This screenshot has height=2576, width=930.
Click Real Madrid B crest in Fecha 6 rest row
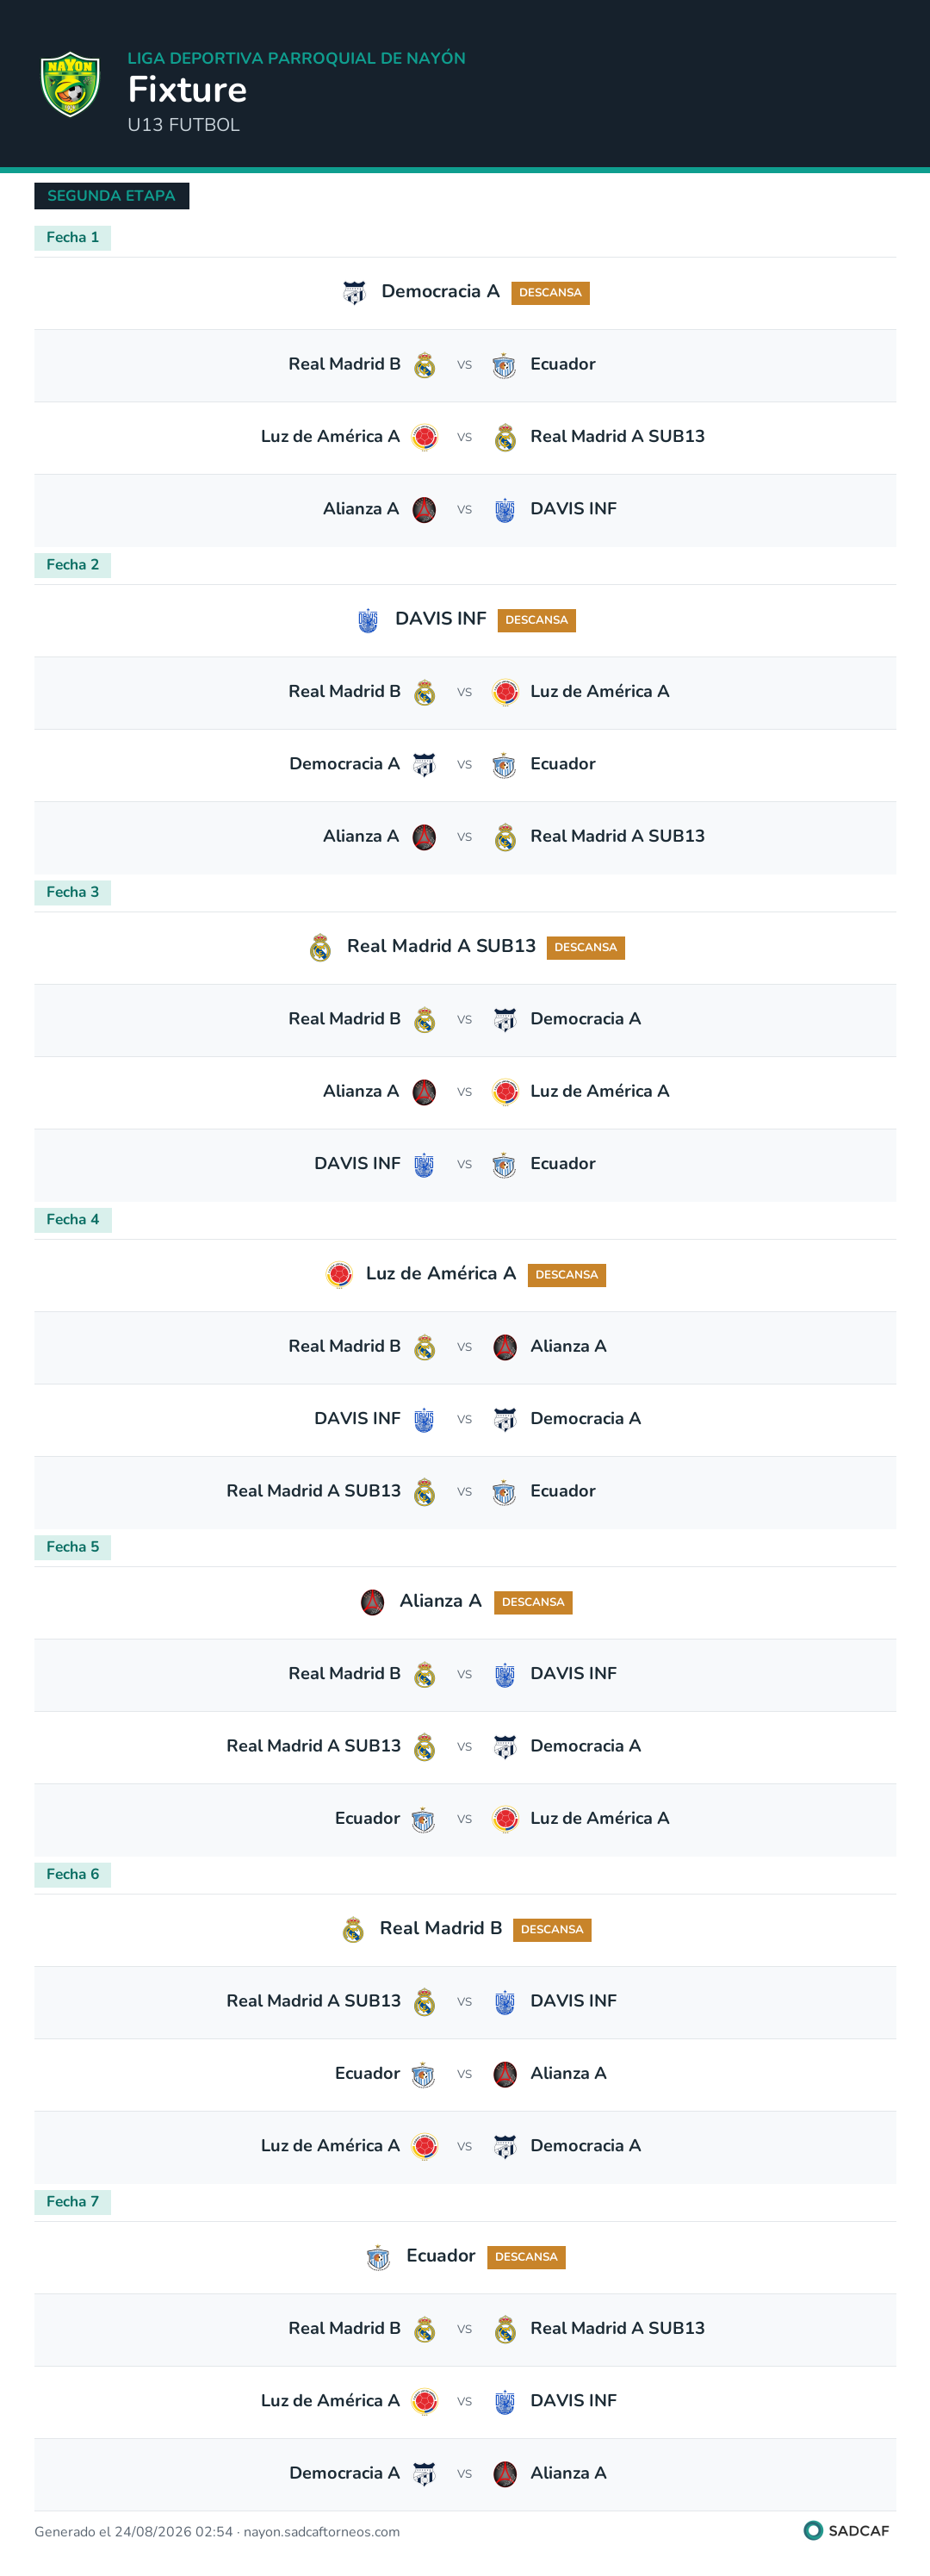click(353, 1929)
